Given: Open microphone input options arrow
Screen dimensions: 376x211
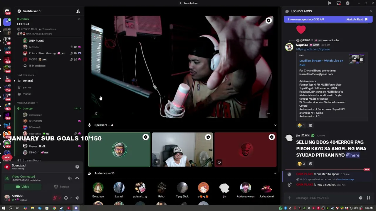Looking at the screenshot, I should (x=60, y=198).
